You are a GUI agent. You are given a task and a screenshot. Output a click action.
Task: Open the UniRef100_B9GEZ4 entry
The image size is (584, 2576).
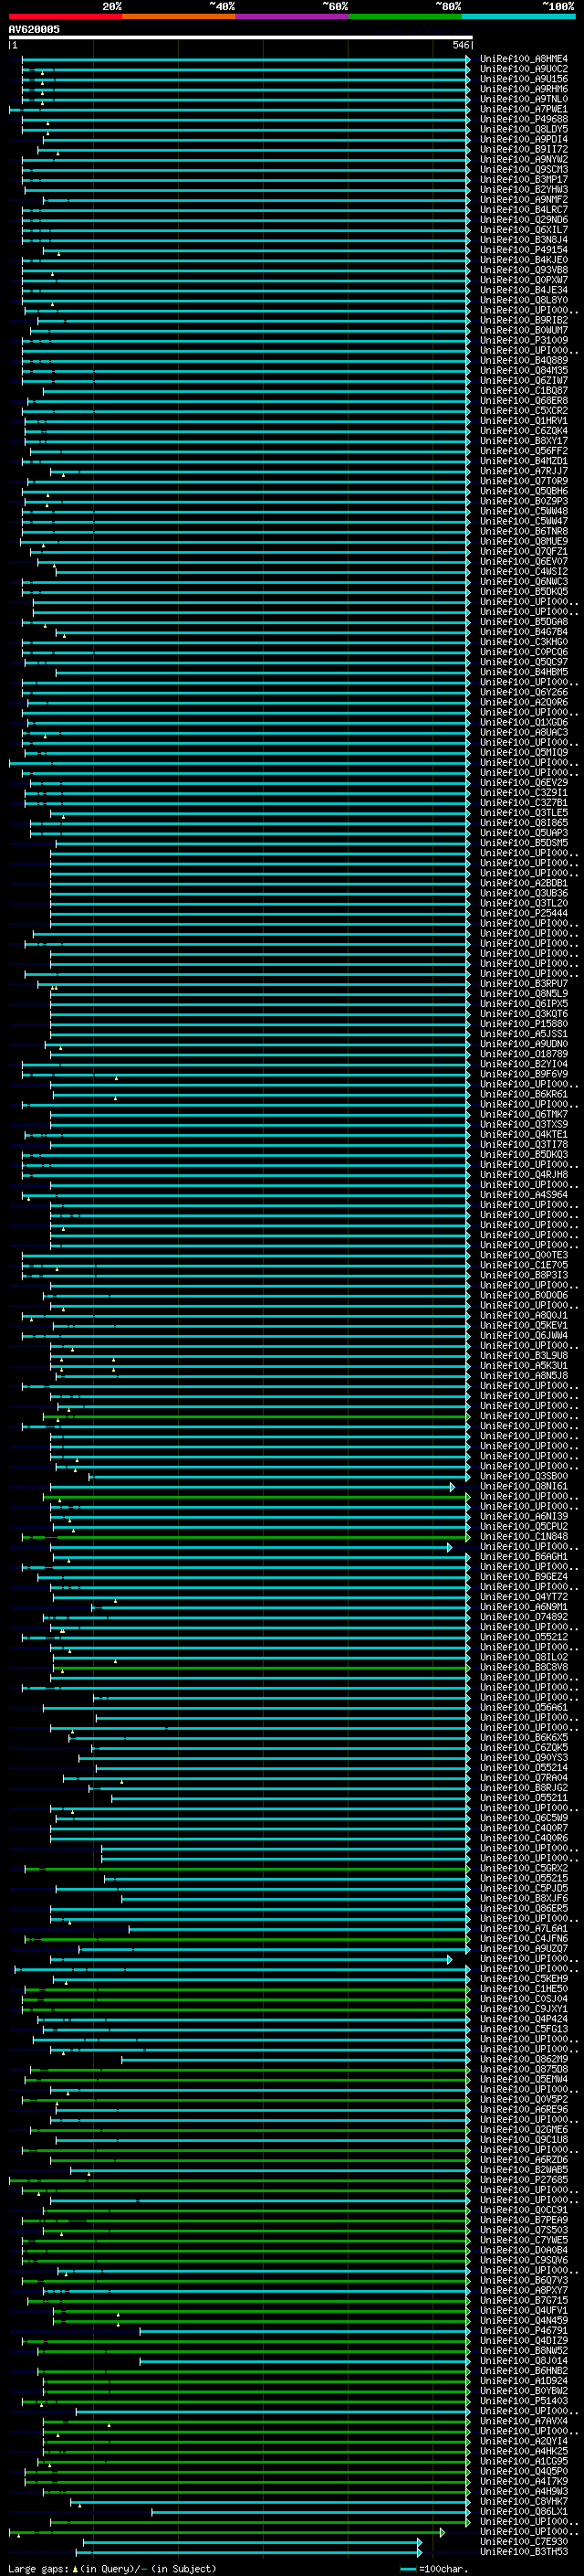click(x=524, y=1576)
